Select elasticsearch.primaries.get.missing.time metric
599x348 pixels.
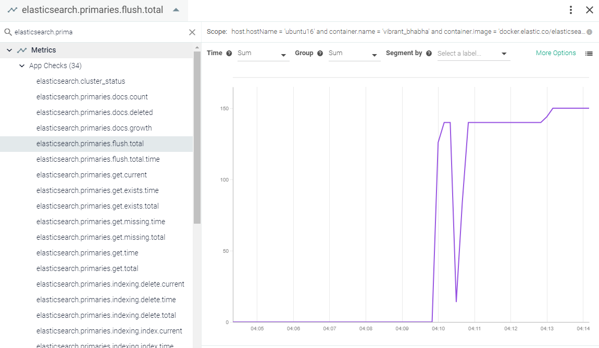pos(101,222)
